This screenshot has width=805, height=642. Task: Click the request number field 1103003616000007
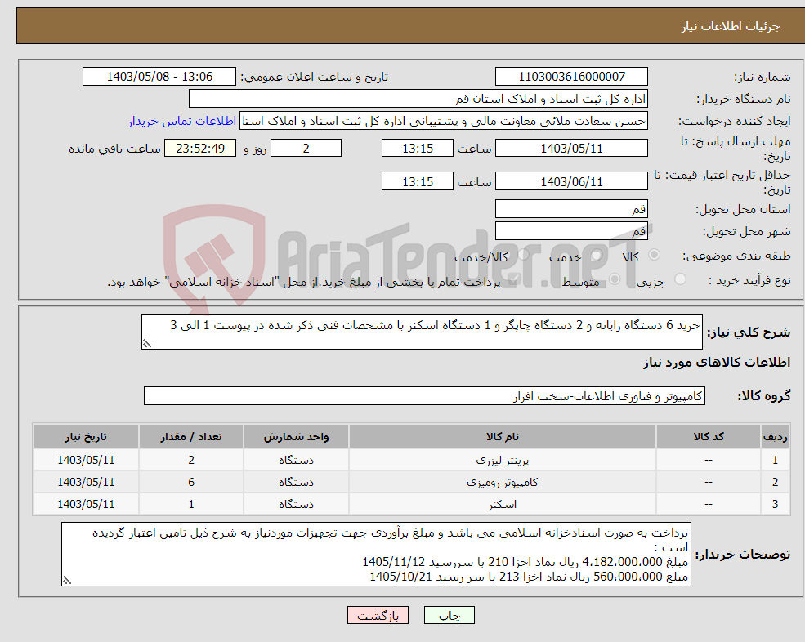tap(571, 77)
